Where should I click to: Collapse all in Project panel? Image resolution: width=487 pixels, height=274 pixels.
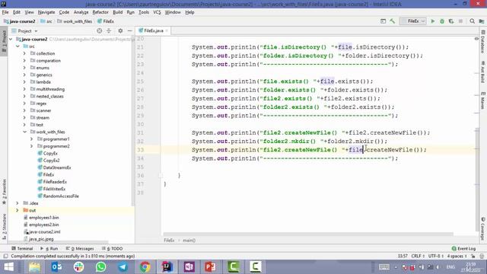coord(109,30)
